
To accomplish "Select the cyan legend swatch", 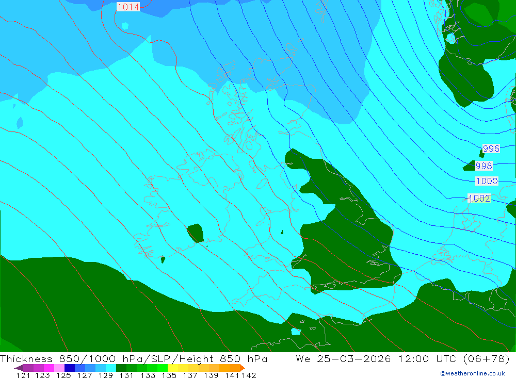I will [111, 368].
